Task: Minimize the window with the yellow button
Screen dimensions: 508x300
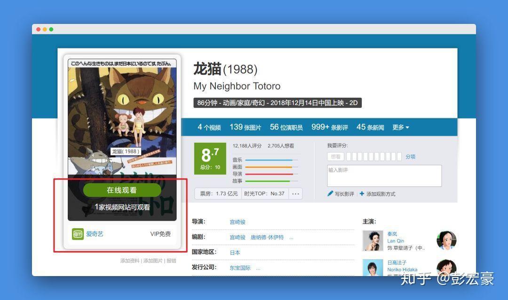Action: (x=45, y=30)
